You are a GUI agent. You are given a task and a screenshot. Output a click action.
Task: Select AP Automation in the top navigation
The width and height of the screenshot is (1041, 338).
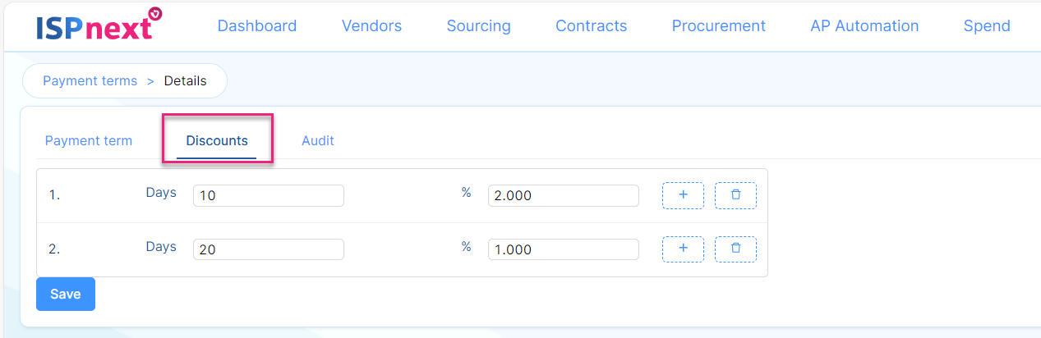pyautogui.click(x=864, y=26)
